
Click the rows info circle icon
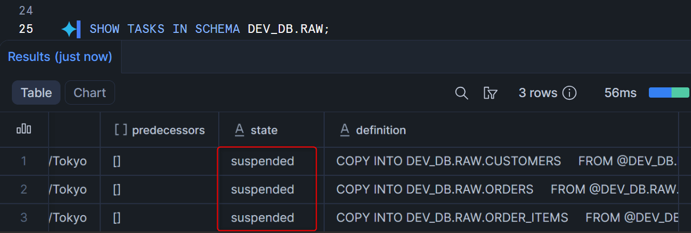click(569, 93)
